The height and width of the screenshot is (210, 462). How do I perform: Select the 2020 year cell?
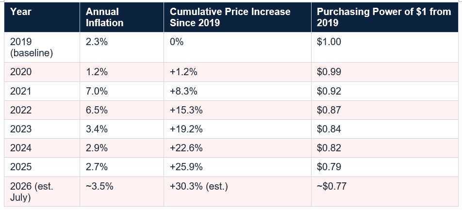click(42, 72)
